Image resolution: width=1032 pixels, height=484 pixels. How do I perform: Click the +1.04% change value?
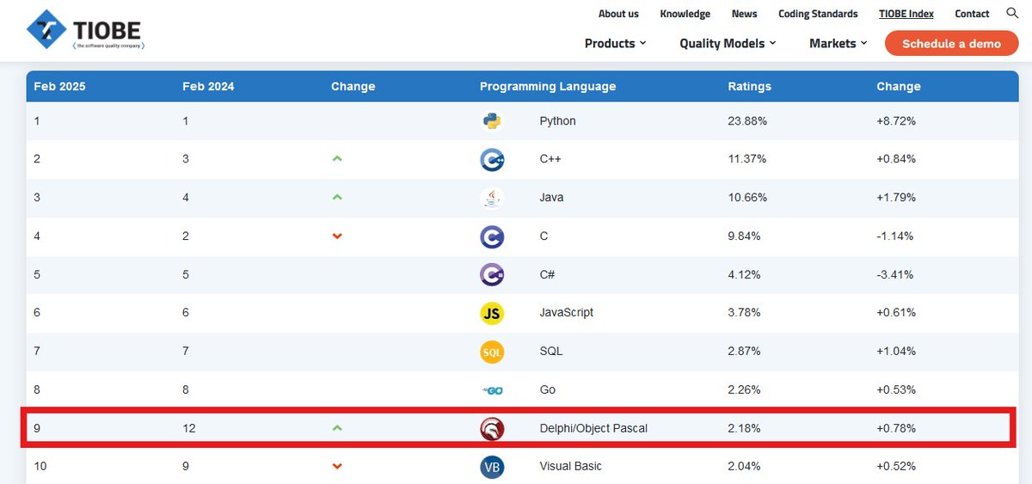[x=896, y=352]
